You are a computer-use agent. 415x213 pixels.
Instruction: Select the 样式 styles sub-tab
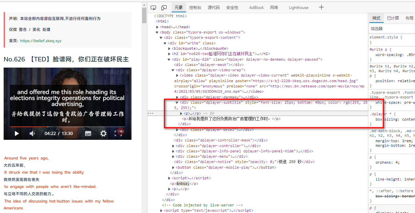(x=376, y=18)
